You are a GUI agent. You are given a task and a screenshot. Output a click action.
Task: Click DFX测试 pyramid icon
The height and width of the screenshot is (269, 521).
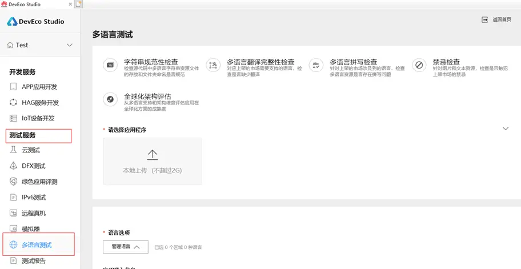13,166
